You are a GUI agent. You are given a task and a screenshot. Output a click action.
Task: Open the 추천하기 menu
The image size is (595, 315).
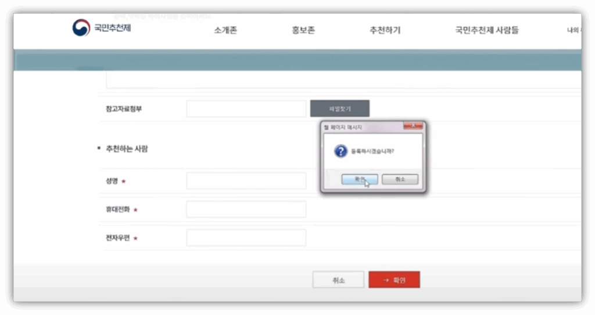click(x=385, y=30)
